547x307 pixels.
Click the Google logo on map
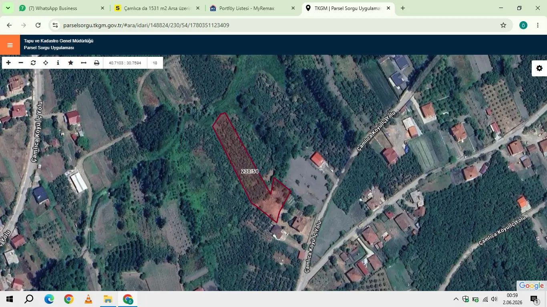pyautogui.click(x=531, y=285)
